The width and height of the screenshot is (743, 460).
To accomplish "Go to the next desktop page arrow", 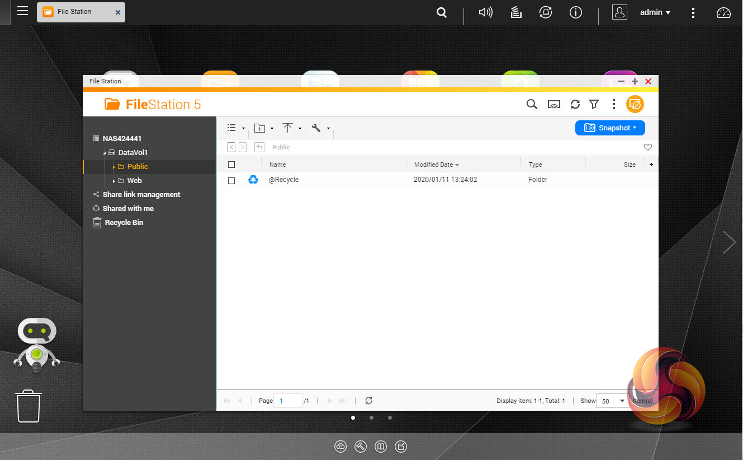I will pyautogui.click(x=729, y=242).
